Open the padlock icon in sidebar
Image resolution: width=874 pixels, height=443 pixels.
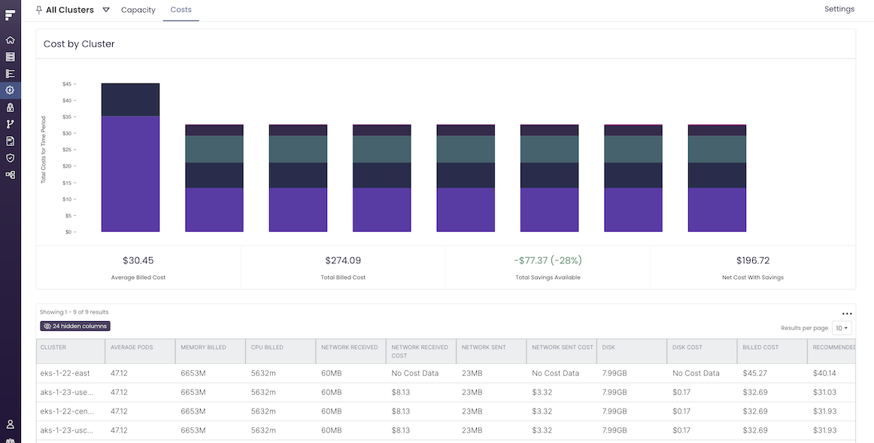pyautogui.click(x=10, y=108)
